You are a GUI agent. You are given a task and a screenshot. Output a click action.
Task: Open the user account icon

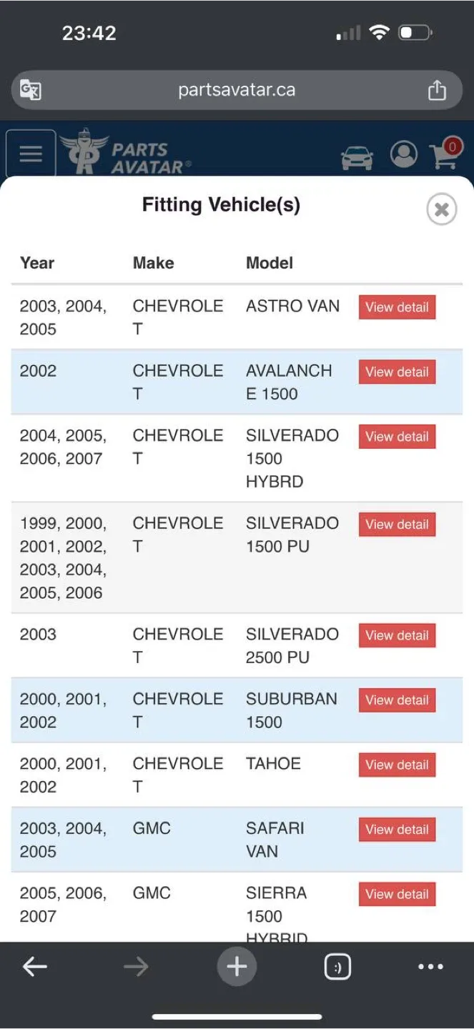pos(403,154)
